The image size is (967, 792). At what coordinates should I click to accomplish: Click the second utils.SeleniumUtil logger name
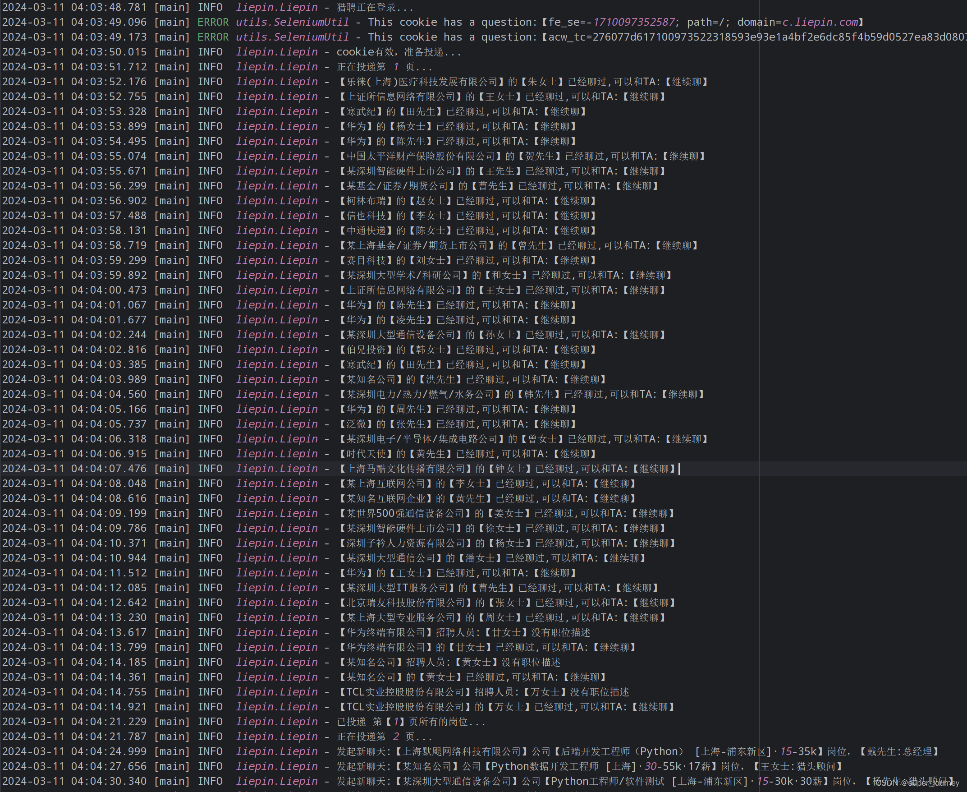pyautogui.click(x=292, y=37)
